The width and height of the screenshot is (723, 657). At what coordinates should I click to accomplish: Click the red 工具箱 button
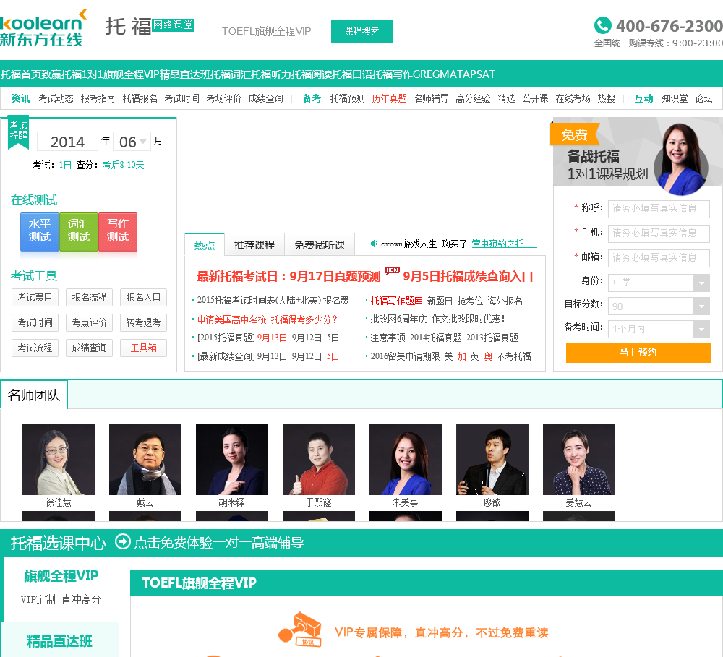coord(143,348)
